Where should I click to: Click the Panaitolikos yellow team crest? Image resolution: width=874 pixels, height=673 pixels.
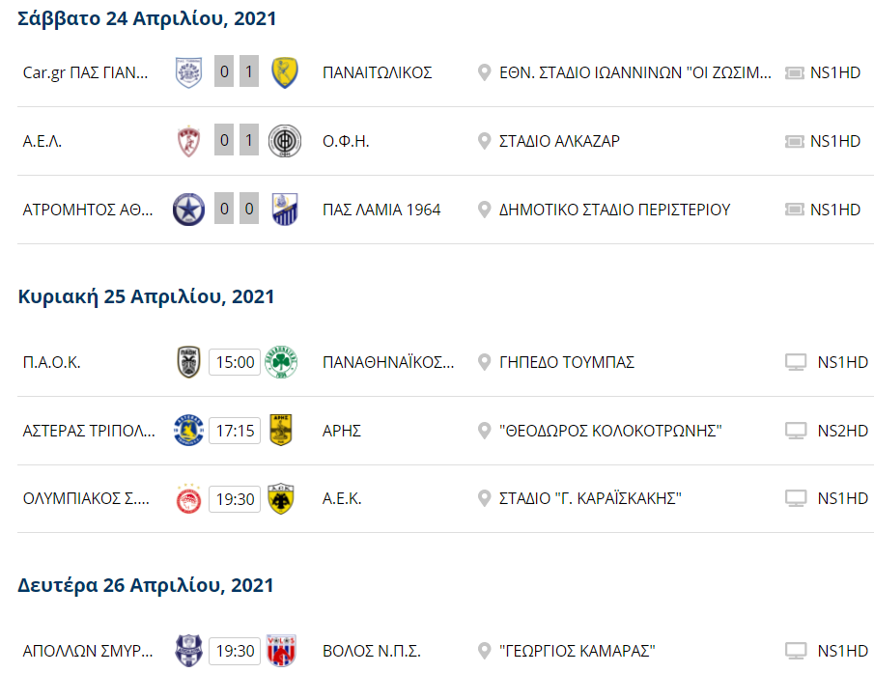point(284,72)
